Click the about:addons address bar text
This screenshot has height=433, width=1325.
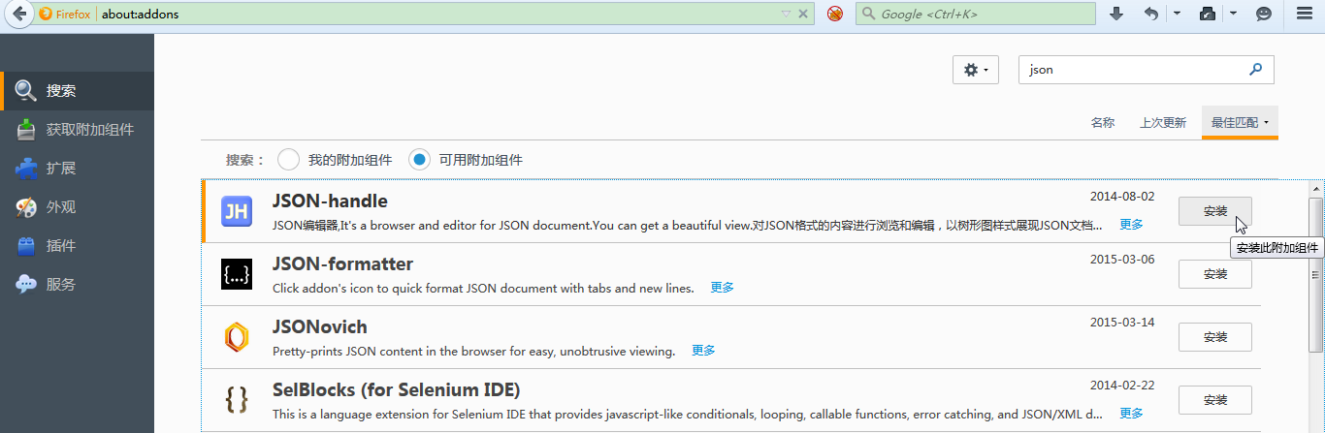point(140,15)
